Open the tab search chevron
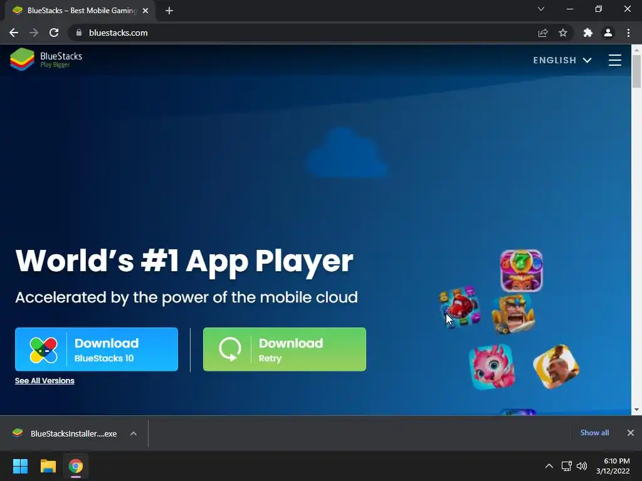 (x=541, y=9)
